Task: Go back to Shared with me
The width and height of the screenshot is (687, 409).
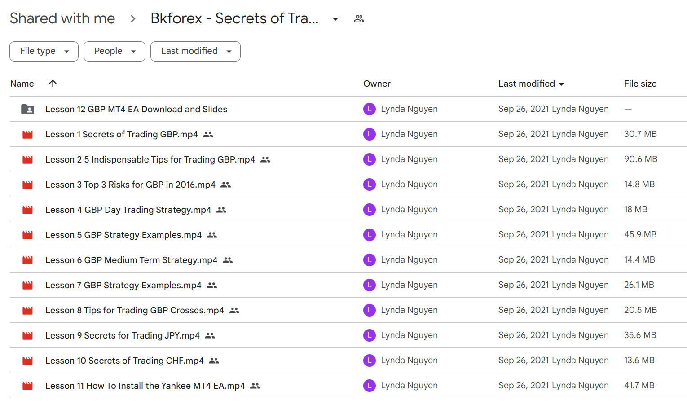Action: pyautogui.click(x=62, y=18)
